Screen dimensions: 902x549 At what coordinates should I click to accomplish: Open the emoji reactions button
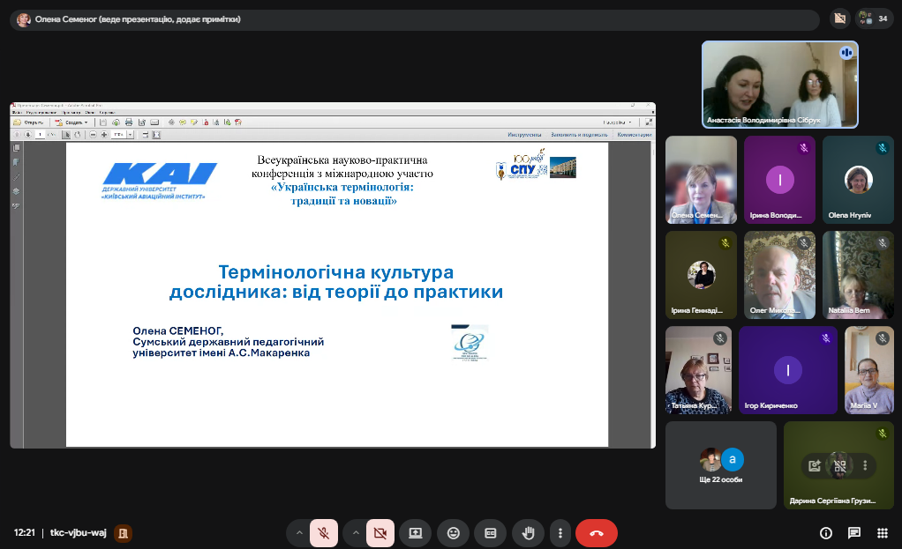click(454, 533)
